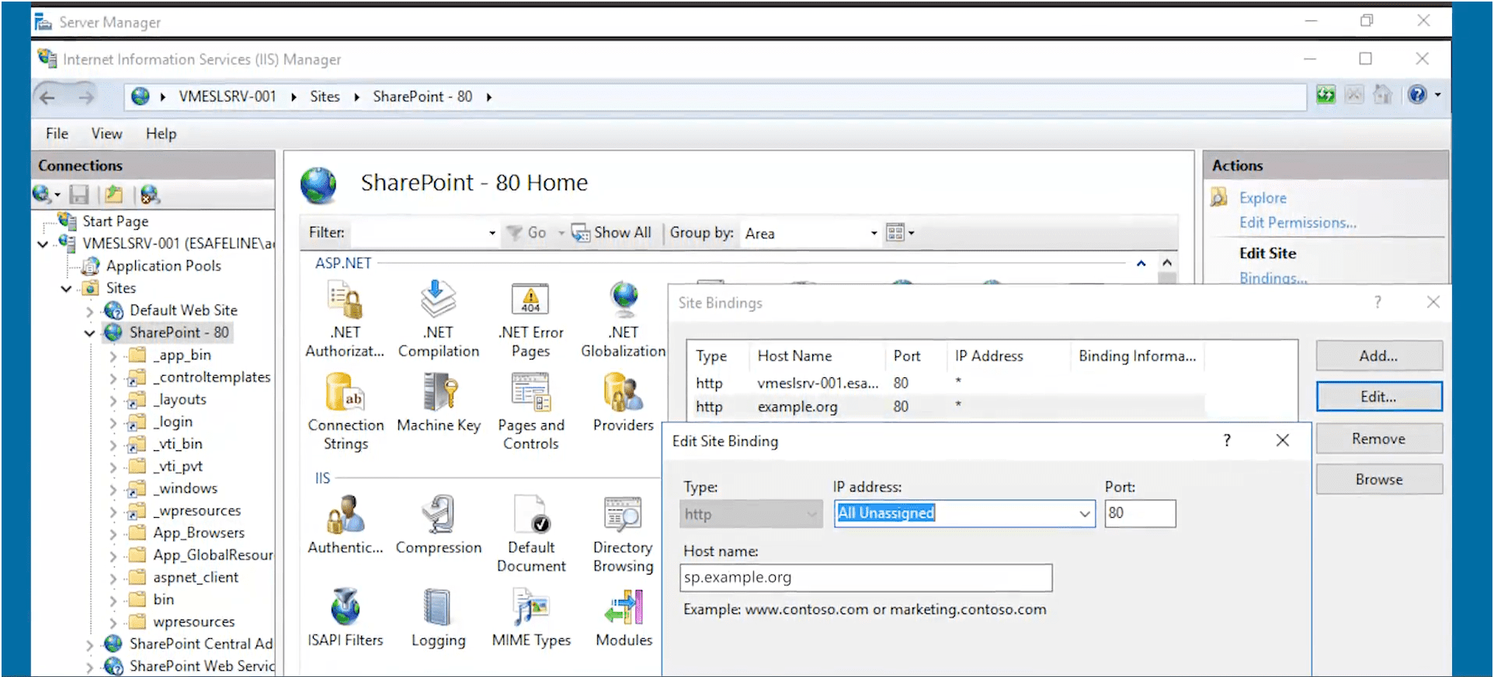Select the example.org binding row
Screen dimensions: 1494x677
[947, 407]
